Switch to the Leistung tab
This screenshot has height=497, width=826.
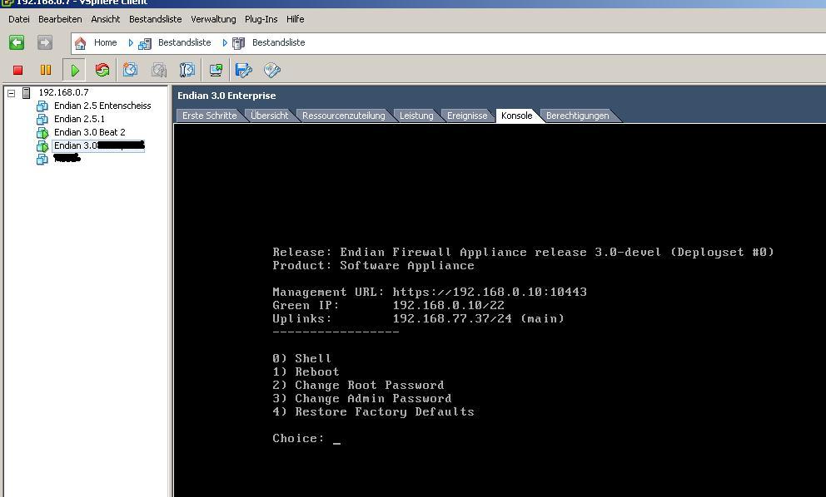coord(416,116)
